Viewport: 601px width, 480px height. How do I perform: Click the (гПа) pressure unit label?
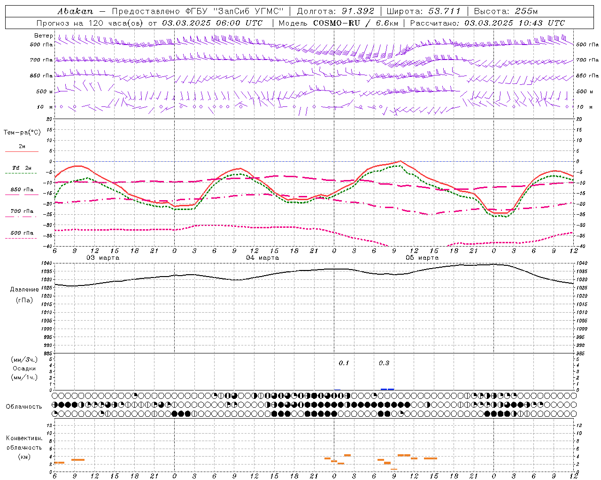coord(24,300)
